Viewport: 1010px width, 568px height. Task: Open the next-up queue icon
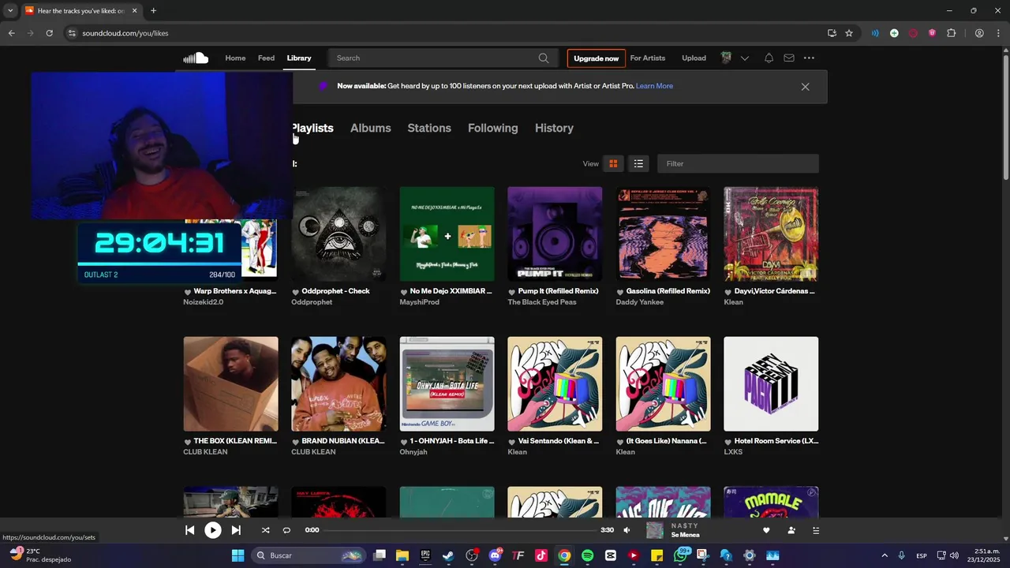pos(816,530)
